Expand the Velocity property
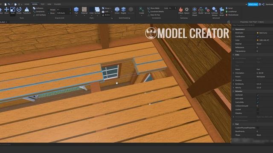 coord(233,88)
